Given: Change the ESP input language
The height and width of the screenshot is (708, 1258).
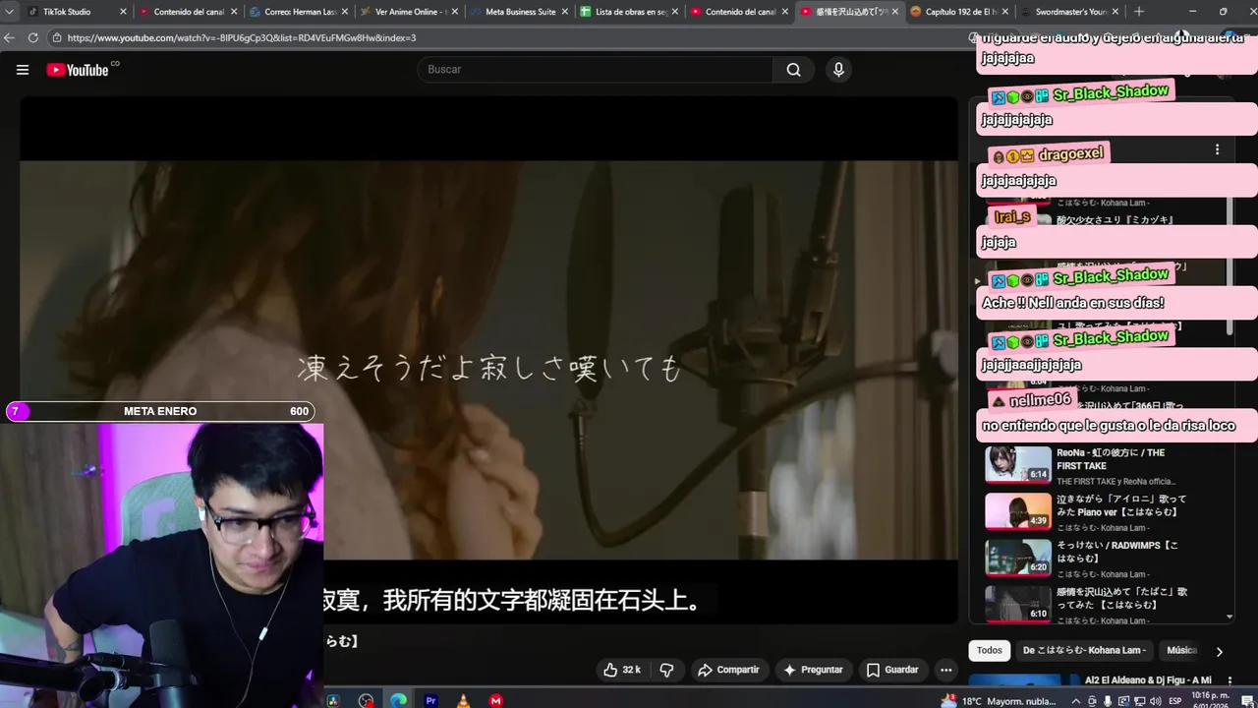Looking at the screenshot, I should 1175,701.
